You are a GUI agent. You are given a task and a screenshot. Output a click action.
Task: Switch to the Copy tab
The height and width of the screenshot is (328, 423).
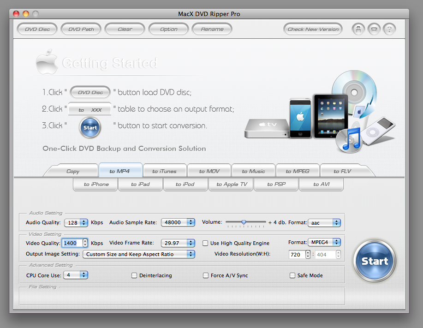[x=73, y=171]
